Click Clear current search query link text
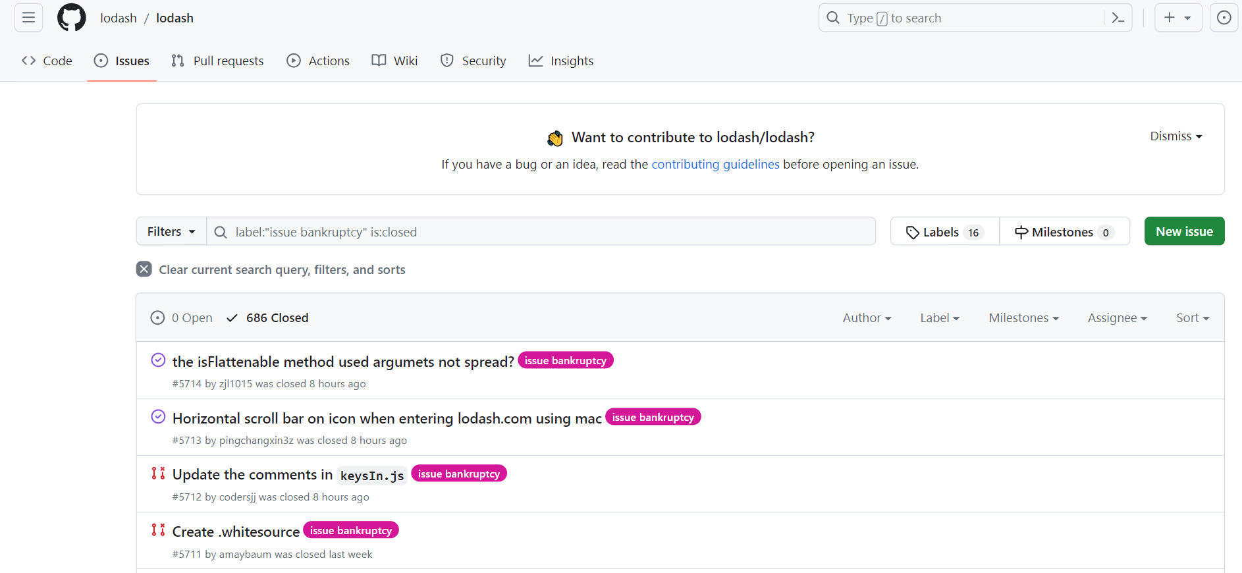The width and height of the screenshot is (1242, 573). point(282,269)
